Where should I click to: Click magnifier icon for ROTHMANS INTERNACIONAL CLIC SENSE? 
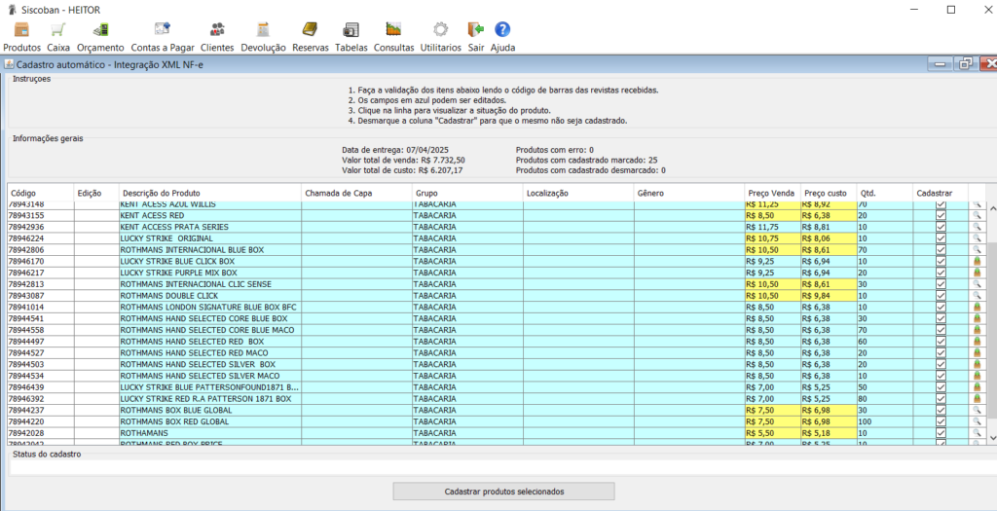point(977,284)
